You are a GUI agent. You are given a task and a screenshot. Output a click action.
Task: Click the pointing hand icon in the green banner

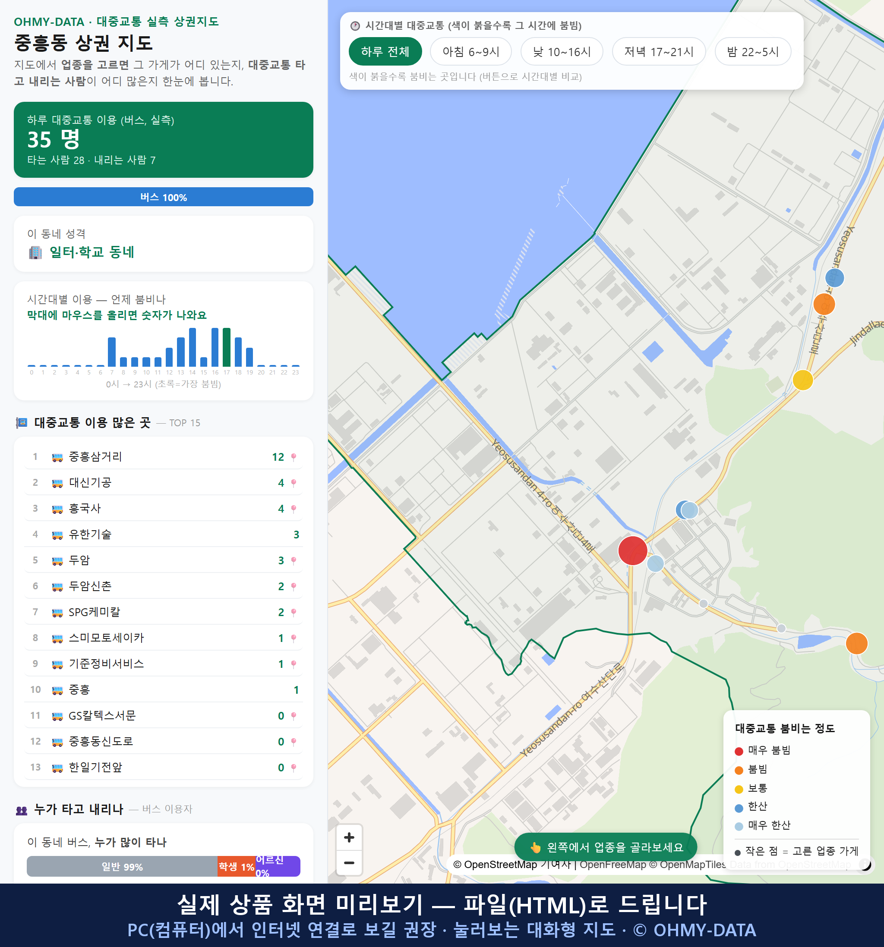pos(536,847)
